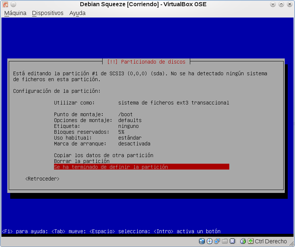Select 'Uso habitual:' estándar row

pyautogui.click(x=142, y=138)
